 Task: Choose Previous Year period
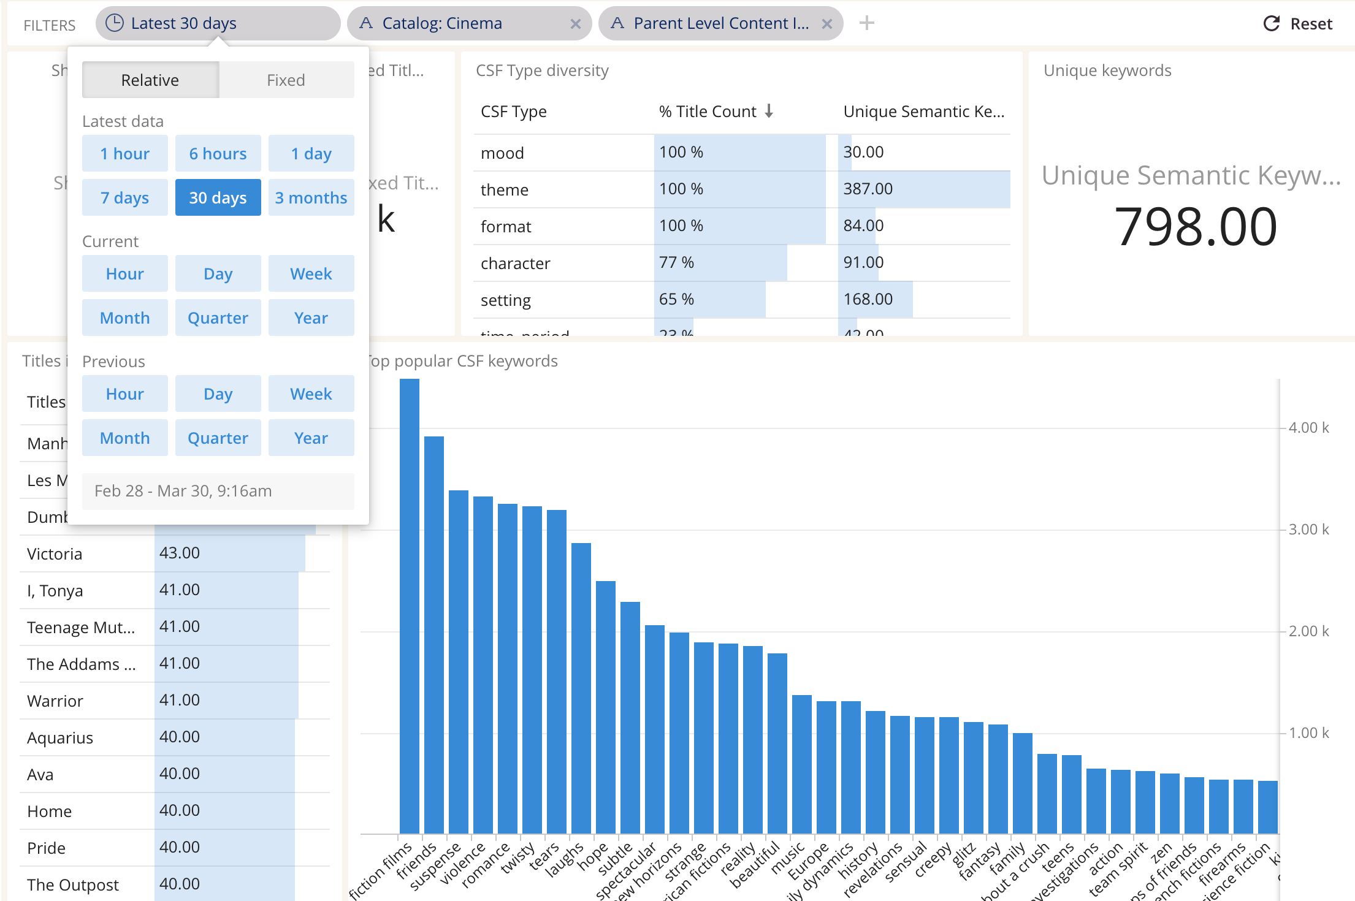click(x=311, y=438)
